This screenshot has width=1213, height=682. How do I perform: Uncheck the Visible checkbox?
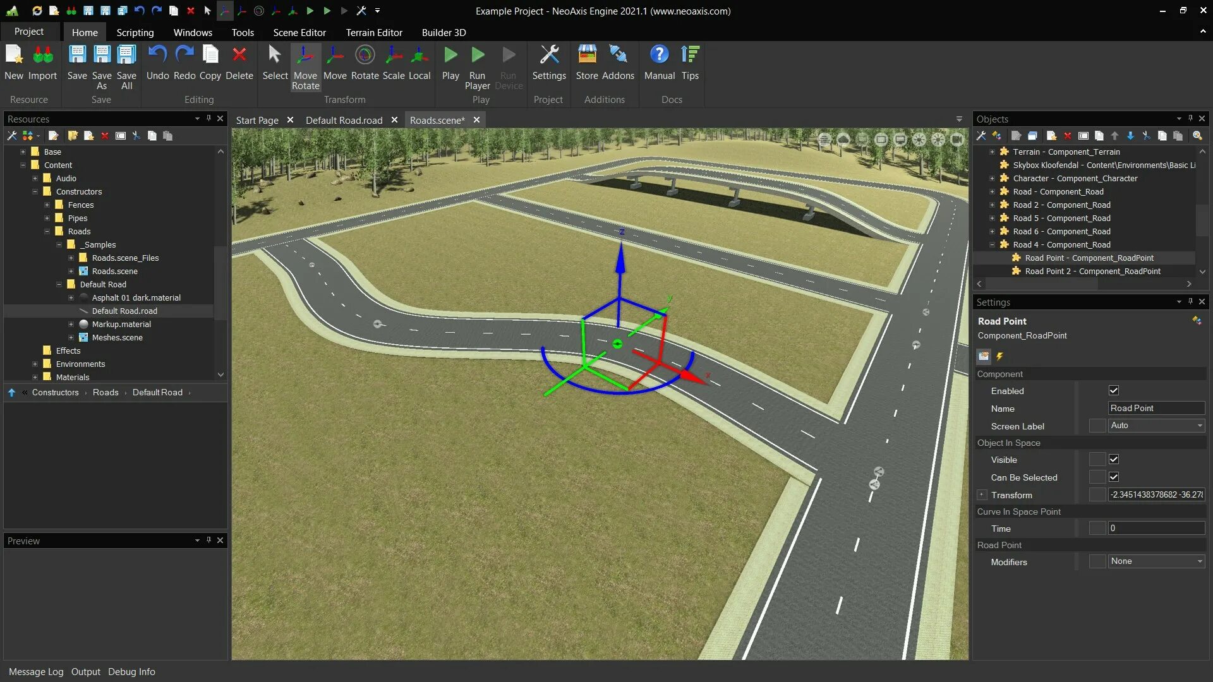[1114, 460]
